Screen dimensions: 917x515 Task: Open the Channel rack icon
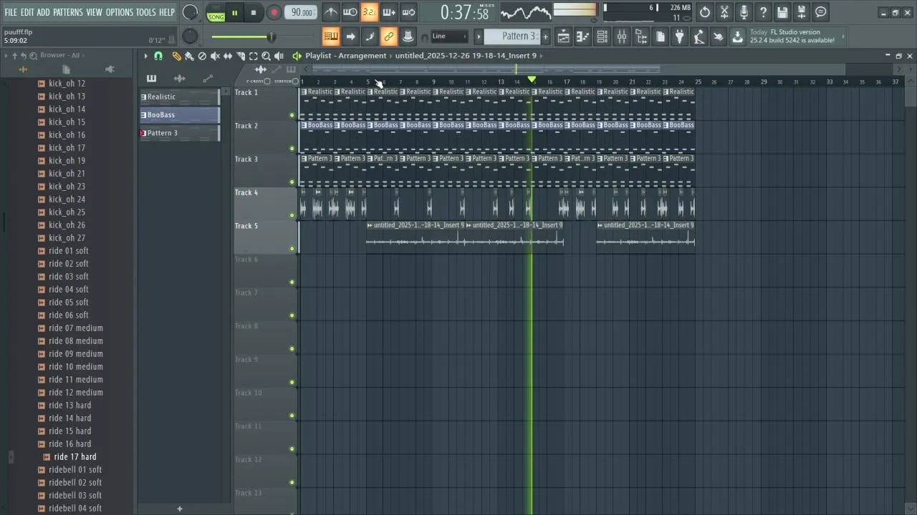click(602, 36)
